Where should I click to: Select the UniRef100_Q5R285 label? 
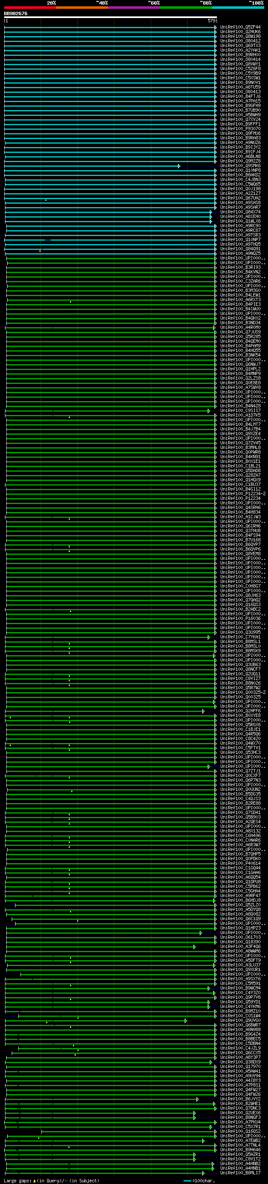[240, 336]
